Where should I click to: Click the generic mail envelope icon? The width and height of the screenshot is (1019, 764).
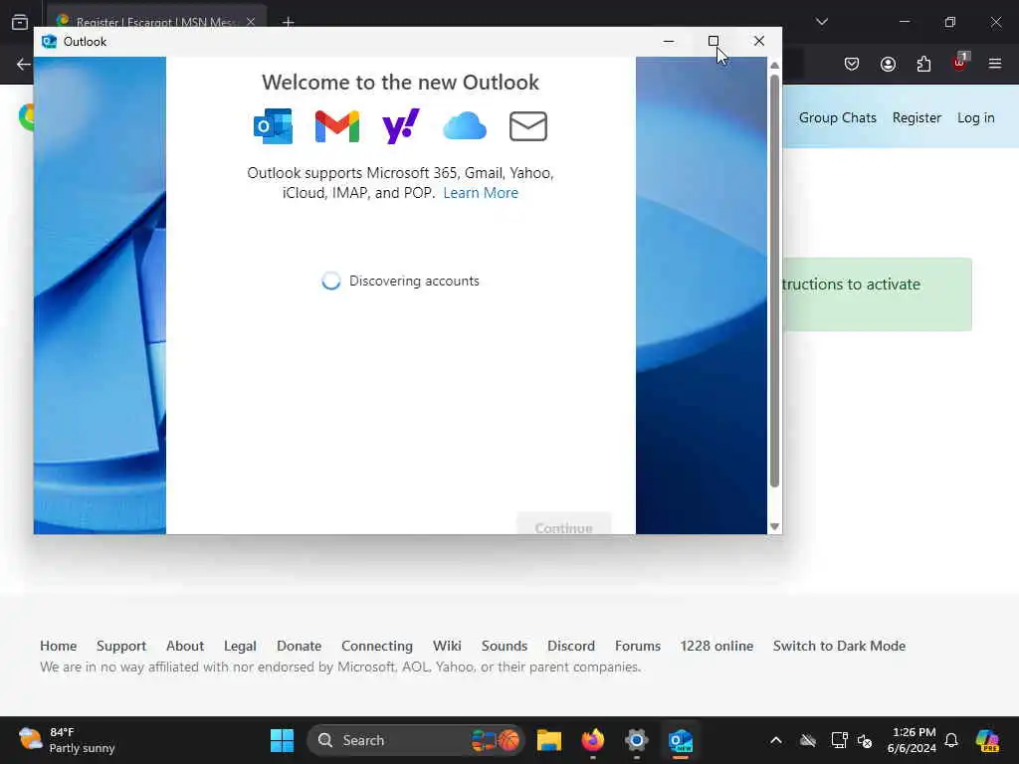(x=527, y=126)
